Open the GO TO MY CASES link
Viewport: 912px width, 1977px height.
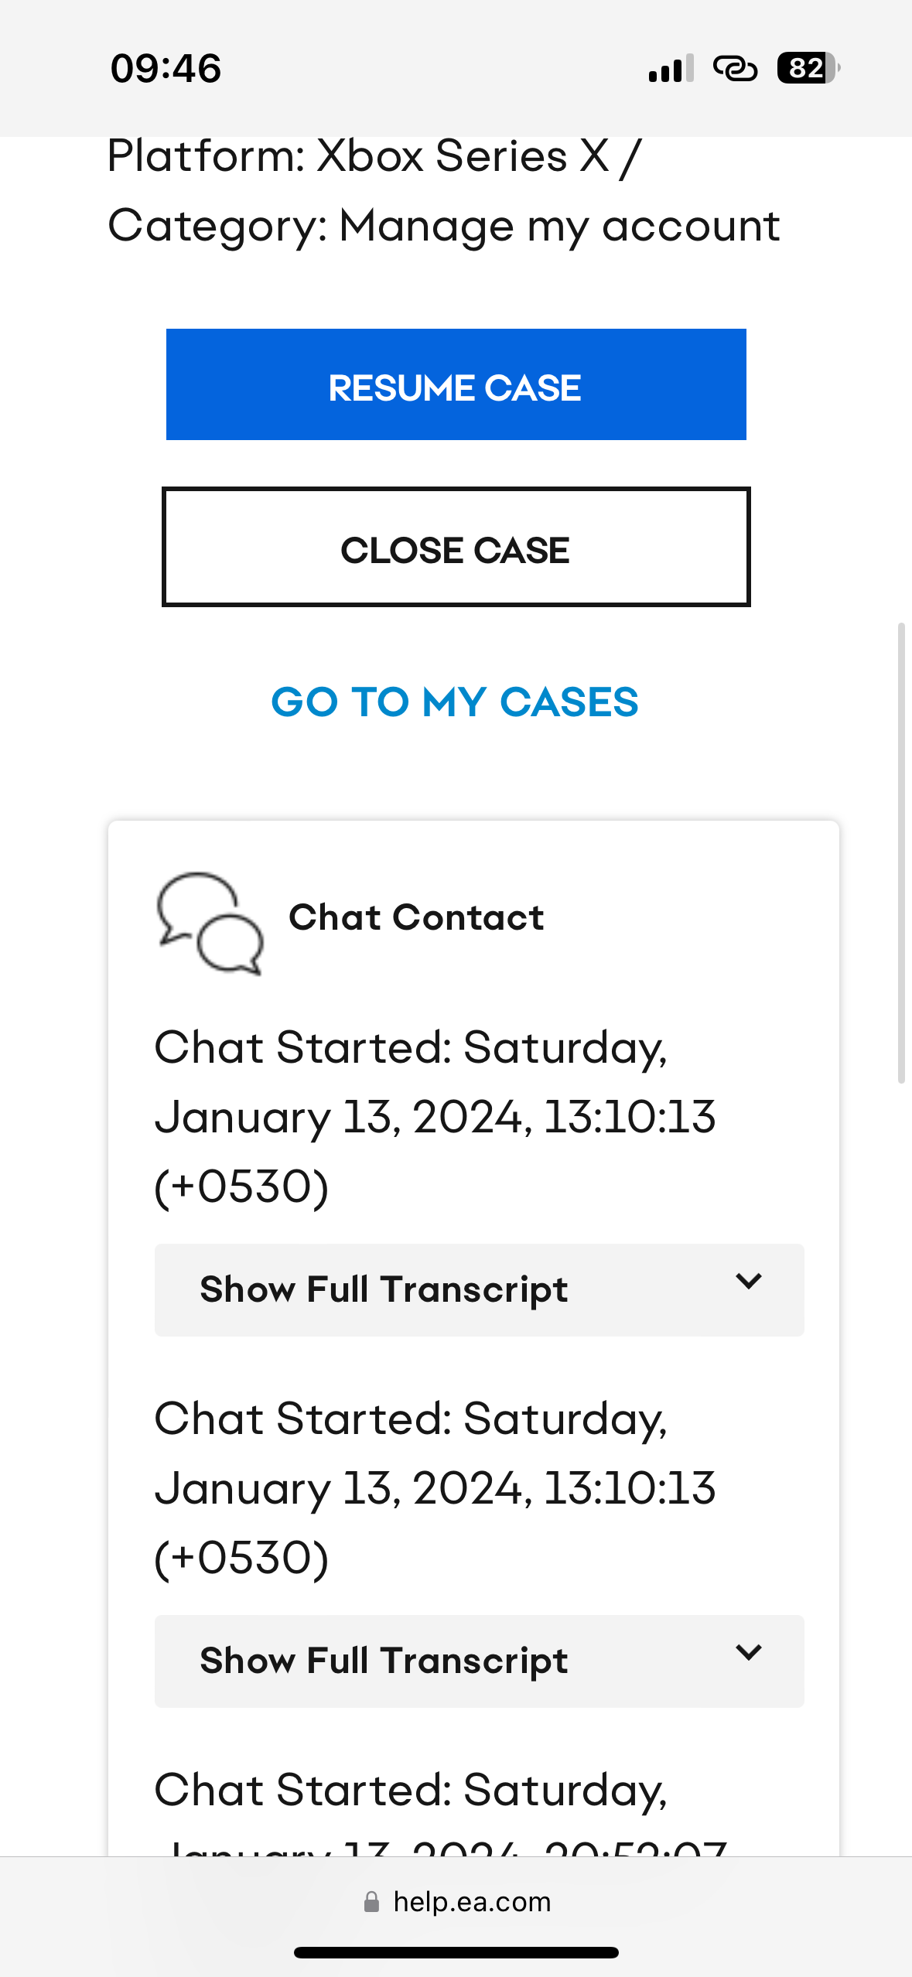pyautogui.click(x=455, y=702)
